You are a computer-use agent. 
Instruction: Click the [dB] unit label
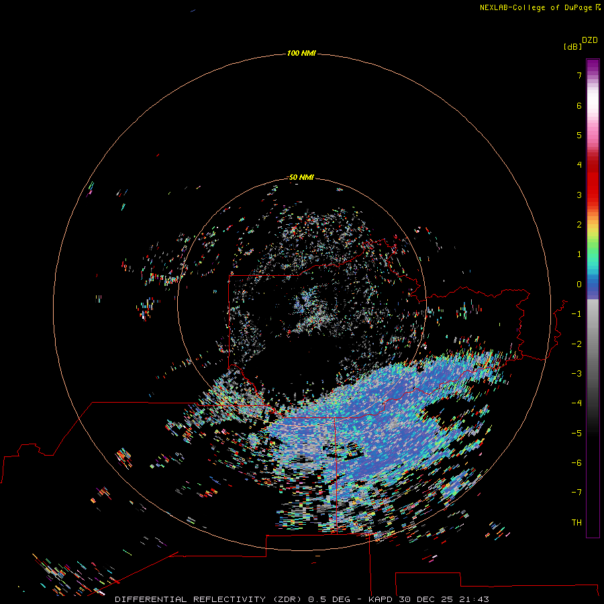[x=572, y=47]
